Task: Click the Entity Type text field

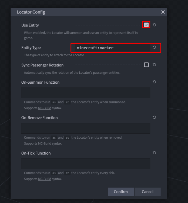Action: click(x=113, y=48)
